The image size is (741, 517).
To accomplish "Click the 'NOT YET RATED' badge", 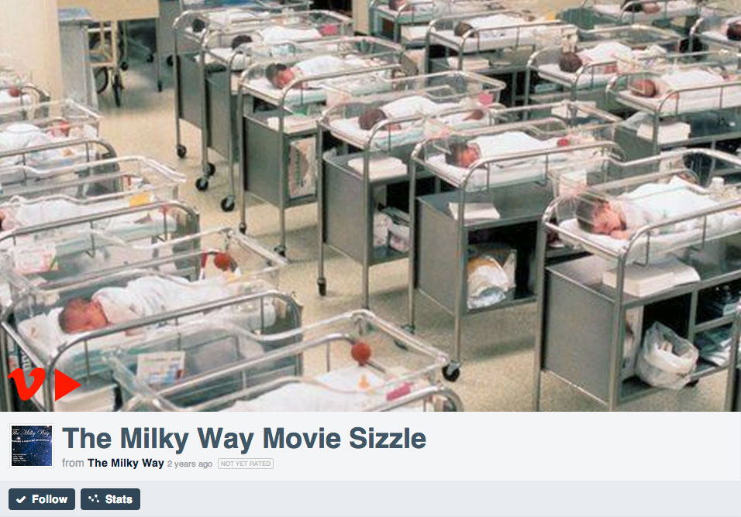I will click(246, 464).
